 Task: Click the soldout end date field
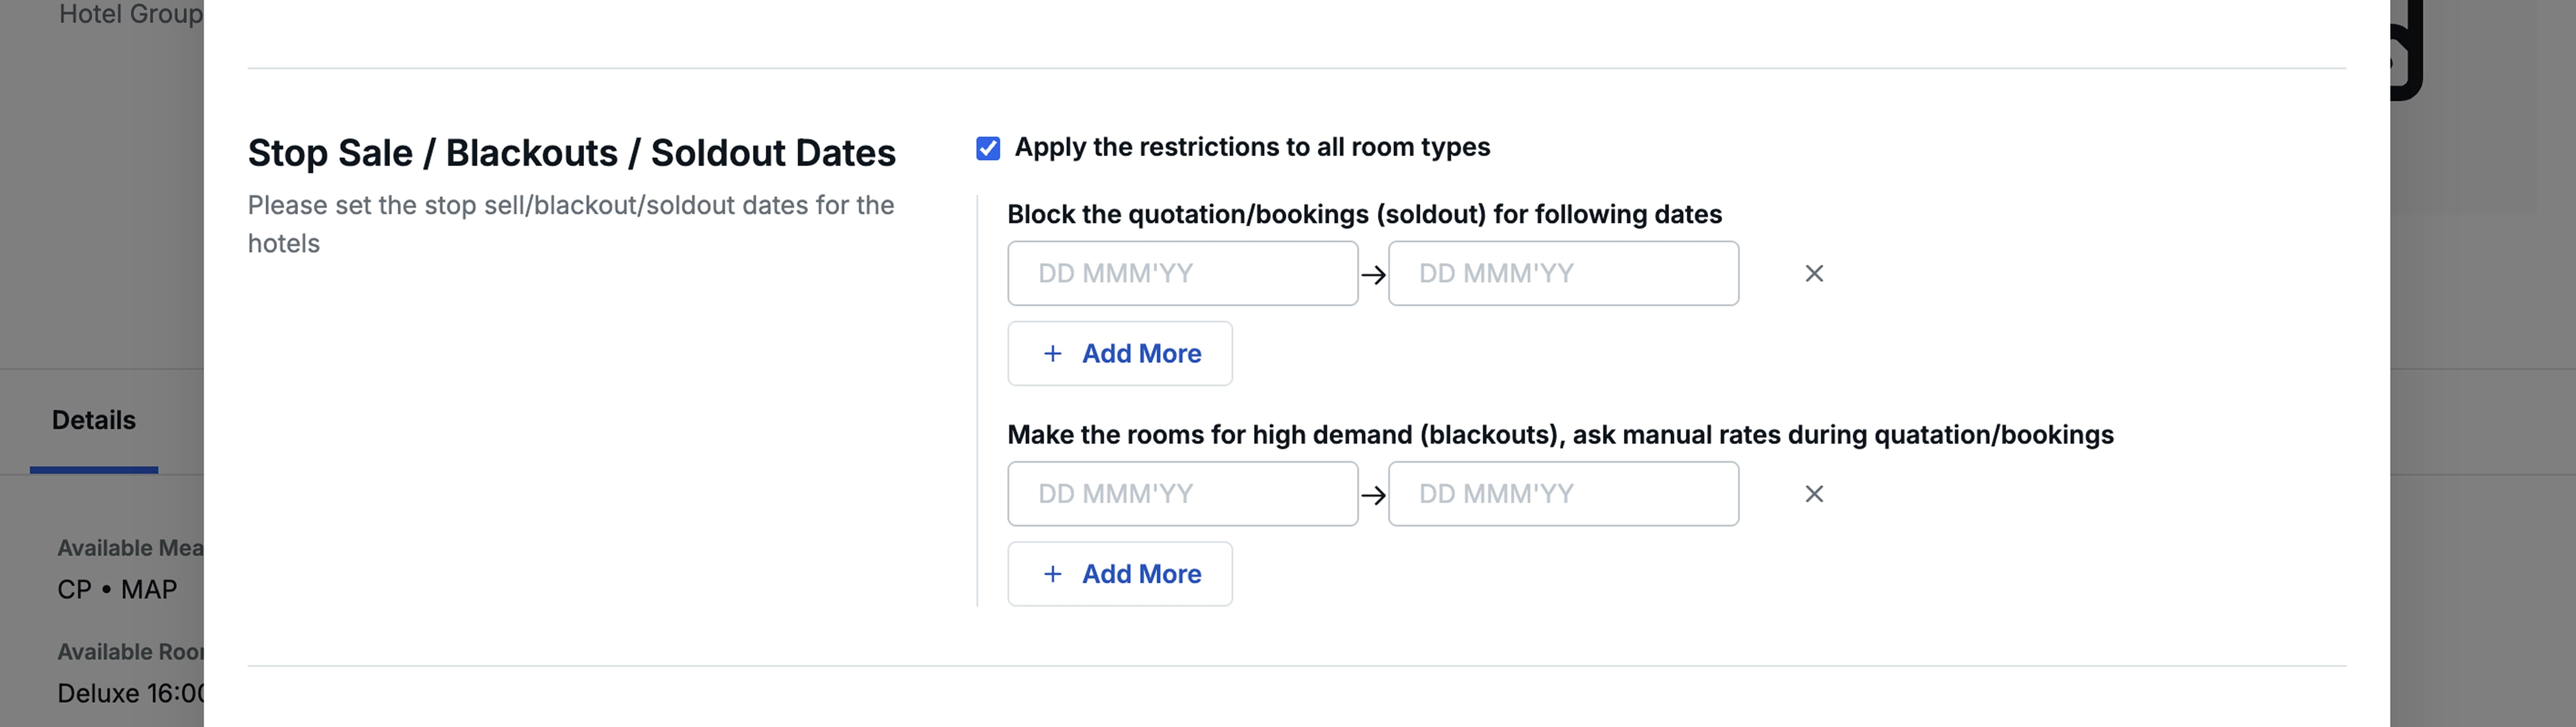[x=1563, y=273]
